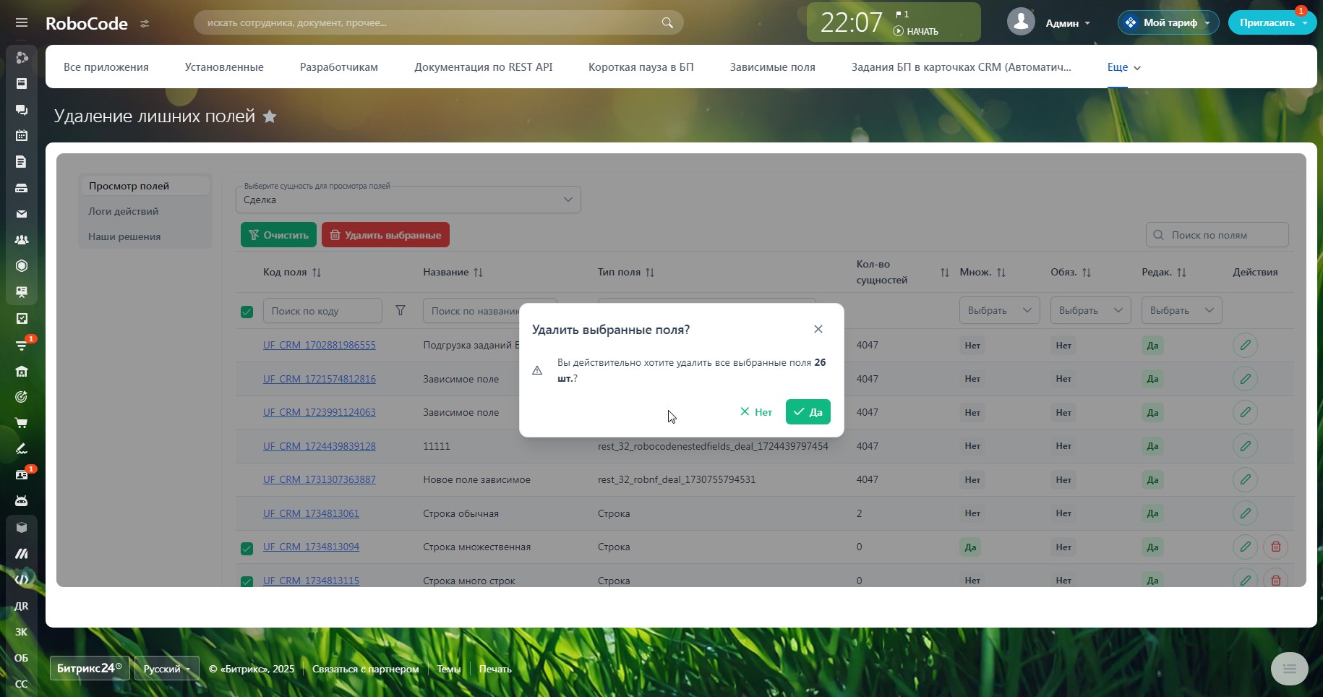Edit field UF_CRM_1734813094 with pencil icon
This screenshot has height=697, width=1323.
point(1245,547)
